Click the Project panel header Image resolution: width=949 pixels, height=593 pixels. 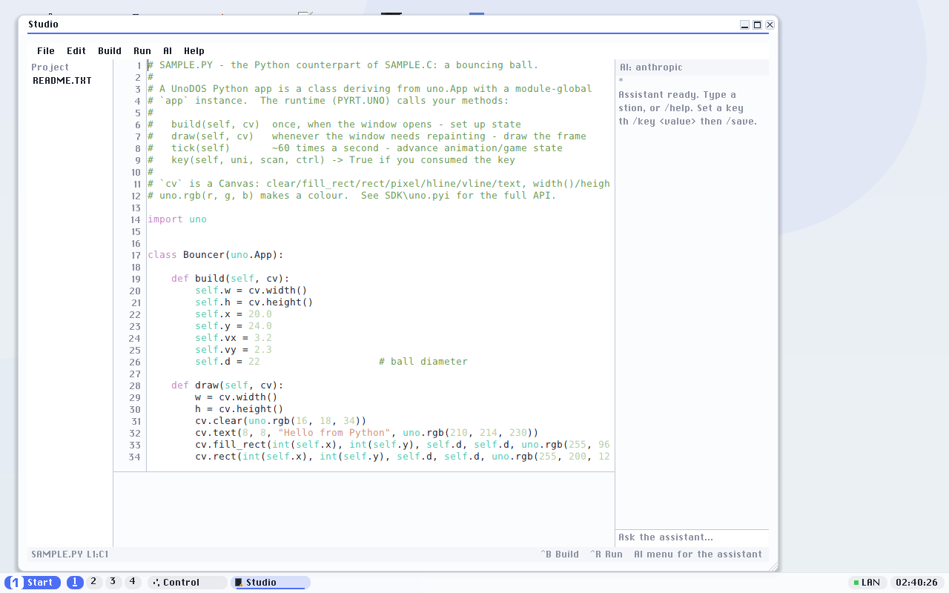[x=50, y=67]
